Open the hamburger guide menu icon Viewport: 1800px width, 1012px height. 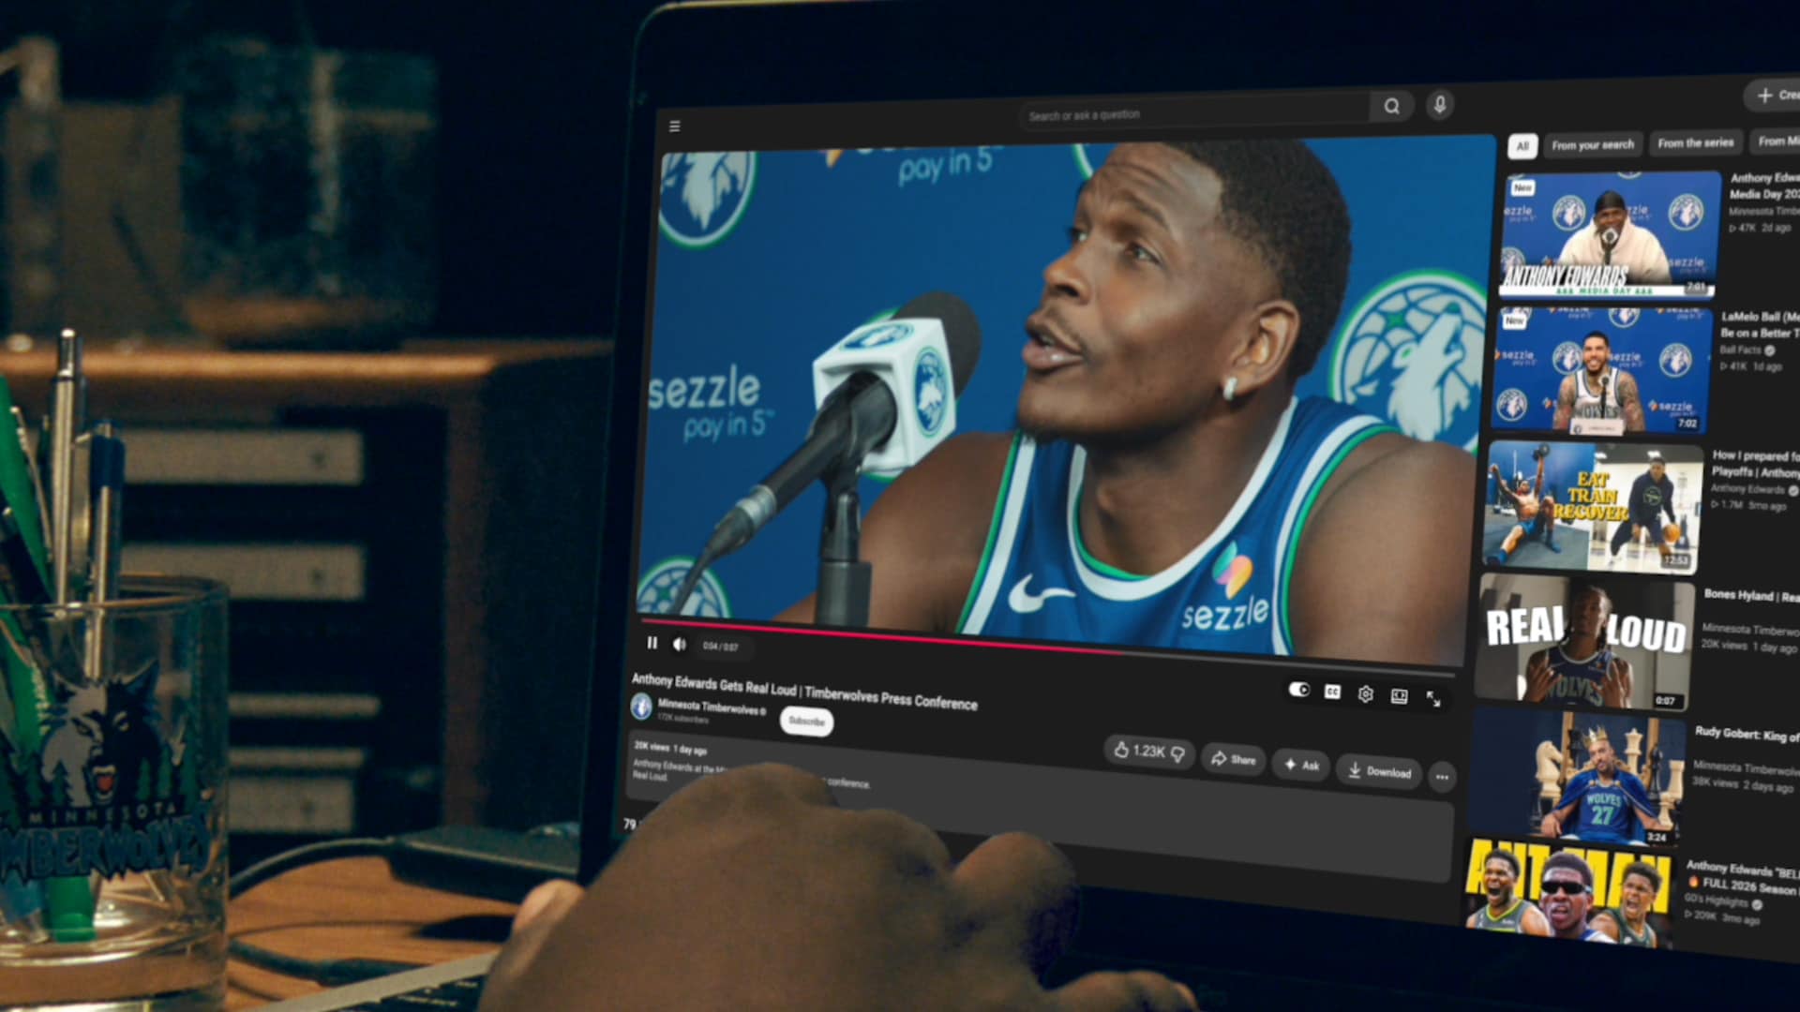tap(674, 126)
